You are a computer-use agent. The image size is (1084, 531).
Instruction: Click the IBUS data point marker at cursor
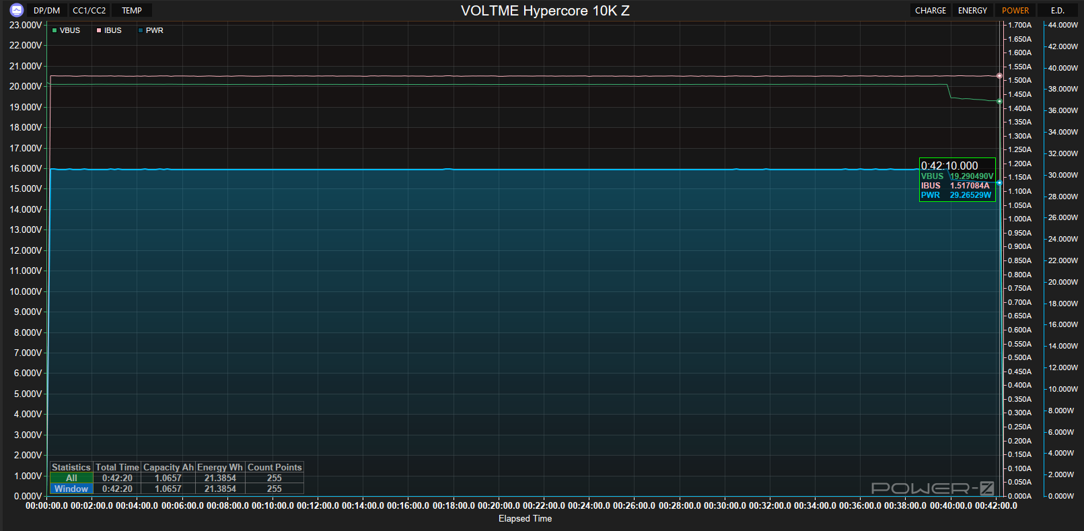999,76
